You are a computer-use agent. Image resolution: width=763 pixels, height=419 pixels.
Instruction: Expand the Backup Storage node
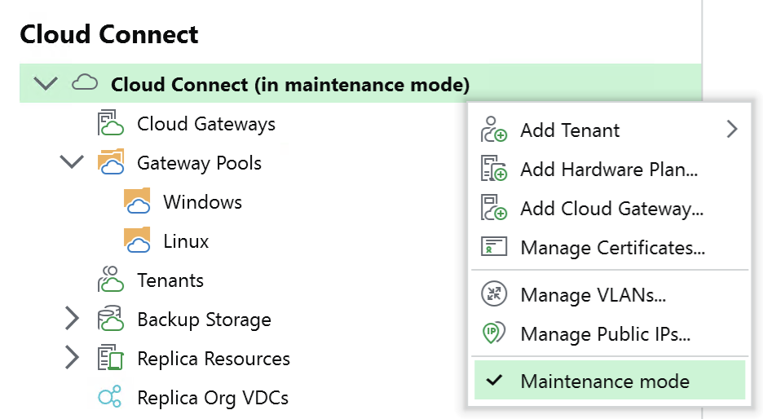[x=72, y=319]
